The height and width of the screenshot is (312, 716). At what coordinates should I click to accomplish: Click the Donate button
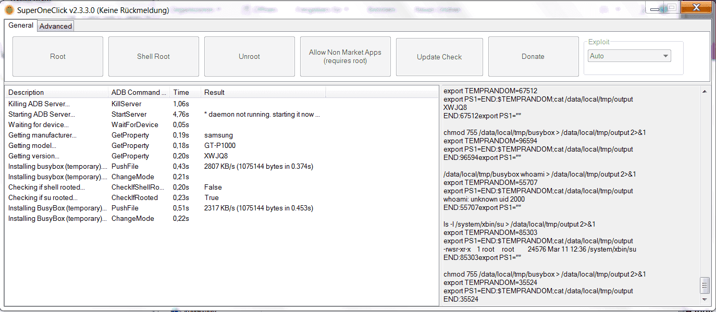533,56
